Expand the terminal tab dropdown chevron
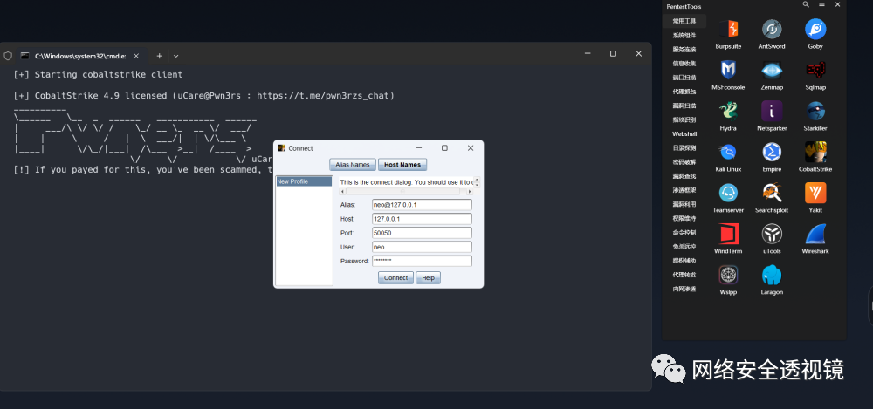This screenshot has width=873, height=409. pyautogui.click(x=176, y=56)
